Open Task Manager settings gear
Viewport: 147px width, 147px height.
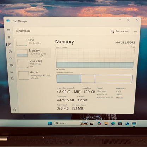click(15, 110)
